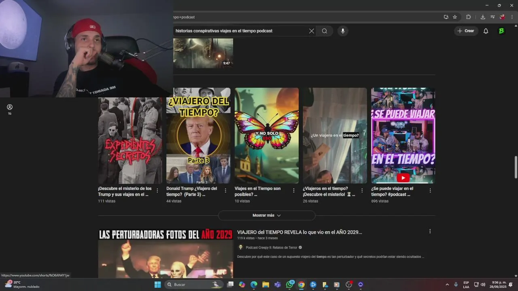Screen dimensions: 518x291
Task: Open the weather widget showing 20°C
Action: 22,285
